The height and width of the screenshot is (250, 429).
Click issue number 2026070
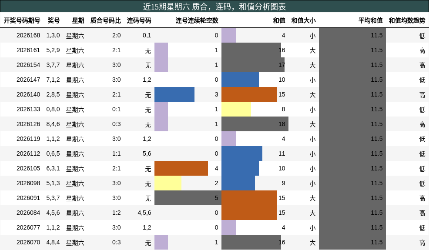(28, 242)
